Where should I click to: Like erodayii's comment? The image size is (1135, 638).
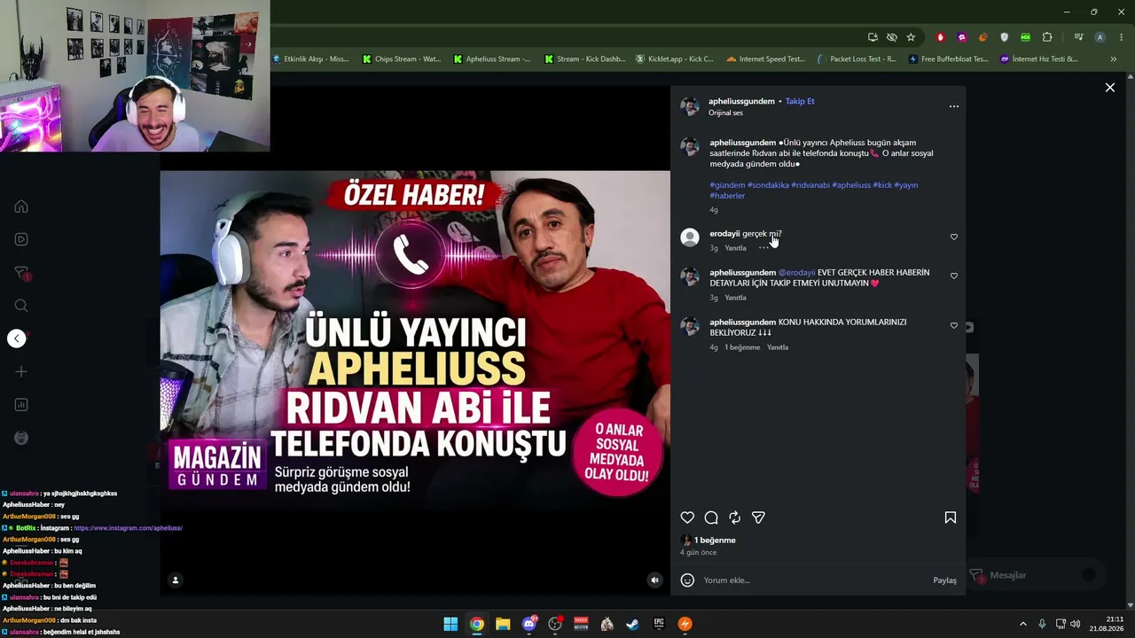[x=954, y=237]
